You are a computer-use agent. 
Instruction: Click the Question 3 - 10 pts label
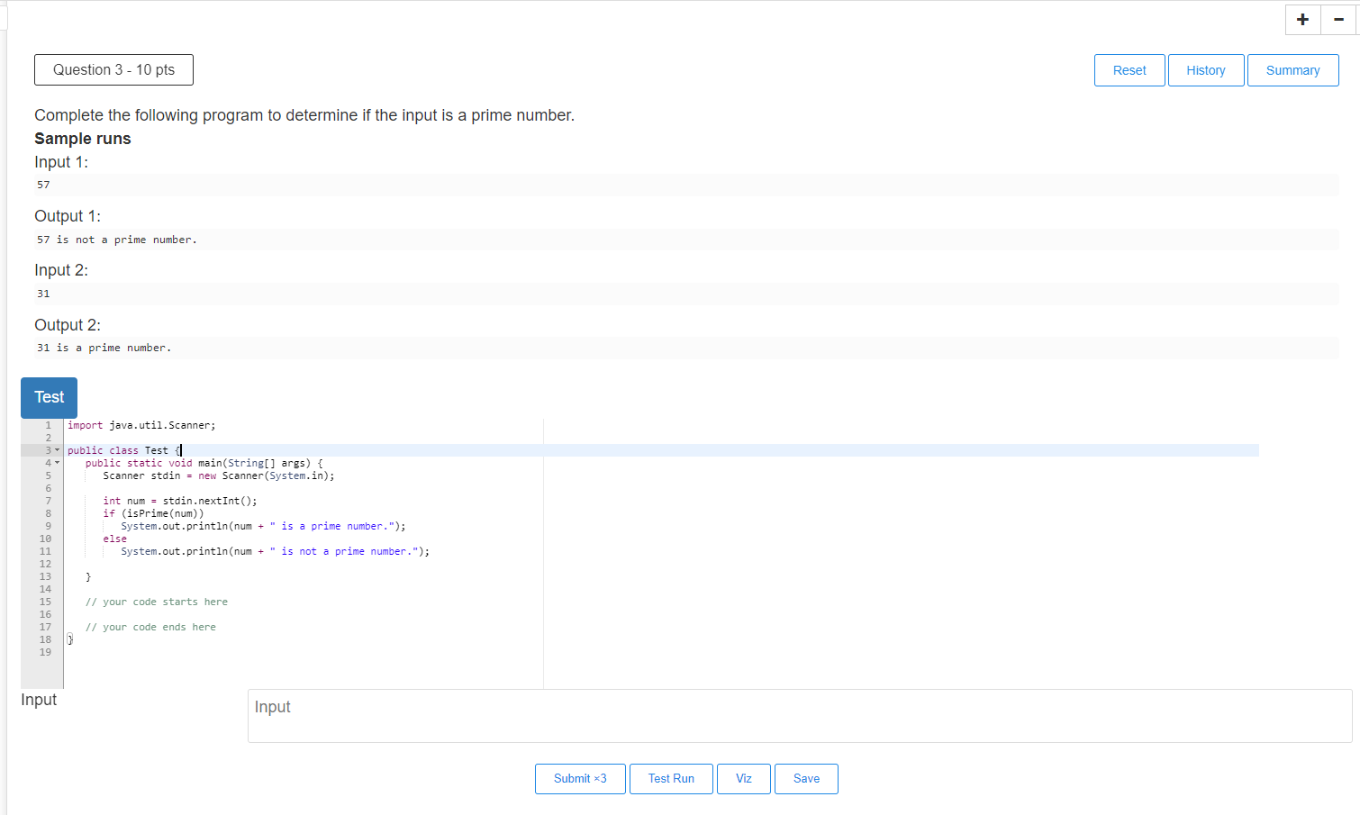113,69
